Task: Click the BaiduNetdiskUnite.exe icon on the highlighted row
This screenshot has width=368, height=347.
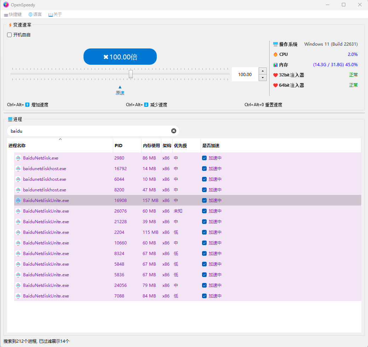Action: (18, 200)
